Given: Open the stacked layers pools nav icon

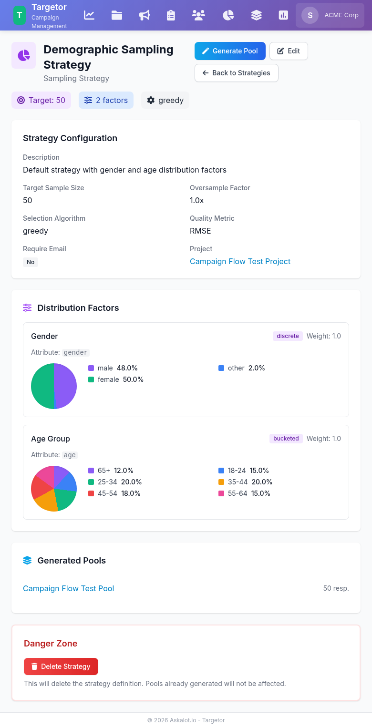Looking at the screenshot, I should (x=256, y=15).
